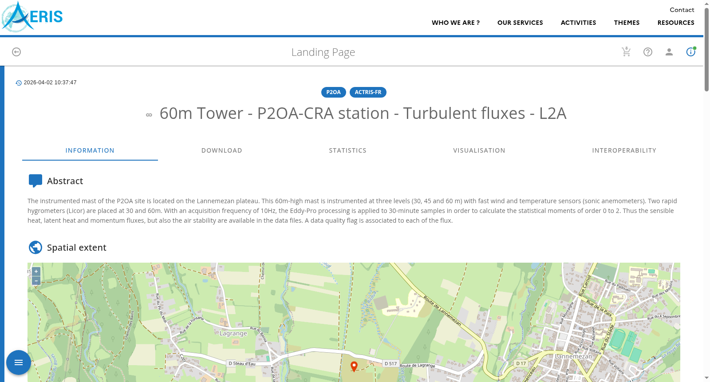Open the OUR SERVICES menu

520,23
